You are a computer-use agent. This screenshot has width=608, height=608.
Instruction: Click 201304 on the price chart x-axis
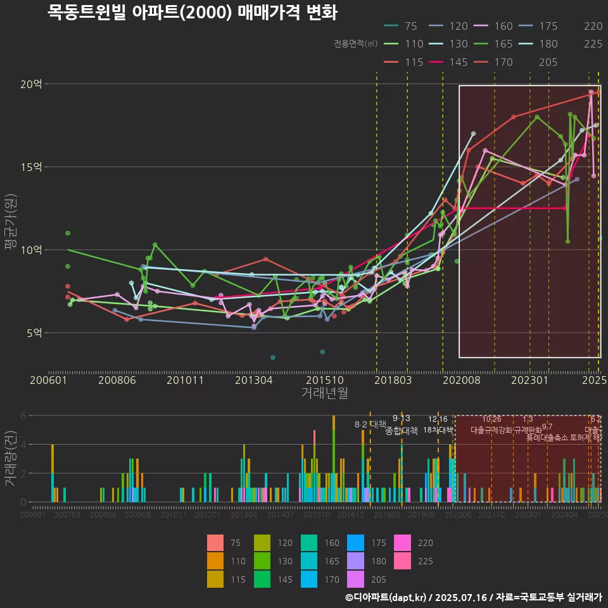253,380
